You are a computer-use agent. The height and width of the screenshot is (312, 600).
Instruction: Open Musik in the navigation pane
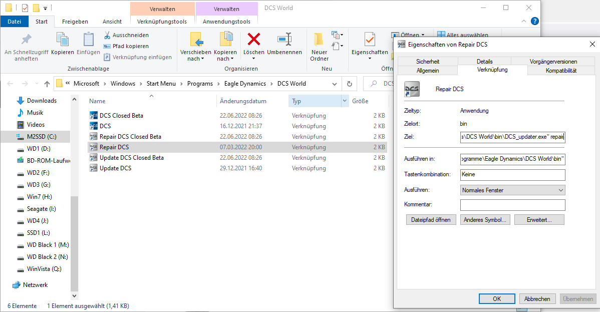(35, 113)
